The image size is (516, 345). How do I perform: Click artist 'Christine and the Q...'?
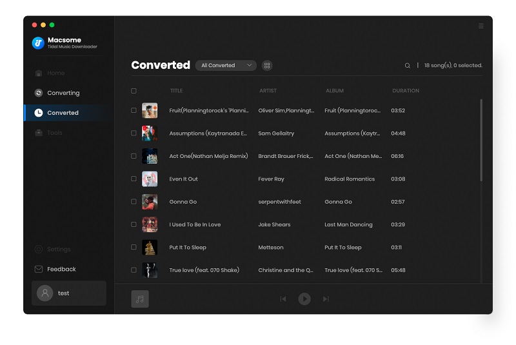[x=286, y=270]
